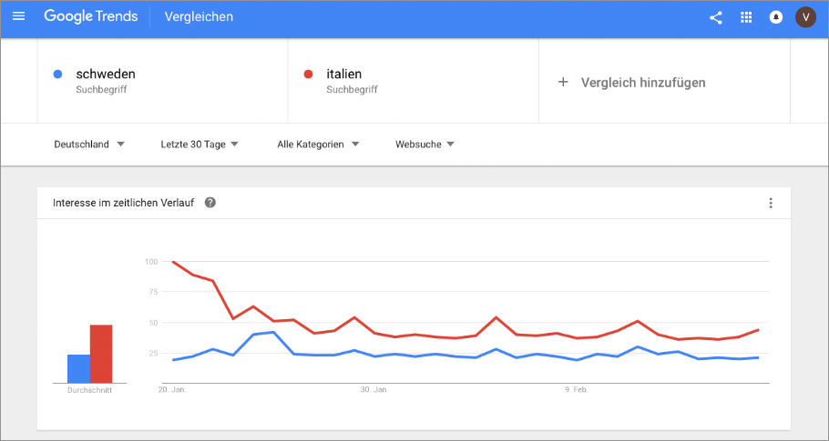Expand the Deutschland region dropdown
Screen dimensions: 829x441
(89, 144)
